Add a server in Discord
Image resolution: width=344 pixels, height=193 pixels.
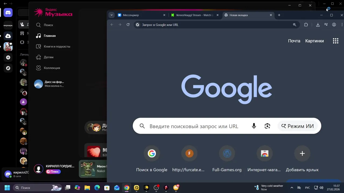coord(8,57)
